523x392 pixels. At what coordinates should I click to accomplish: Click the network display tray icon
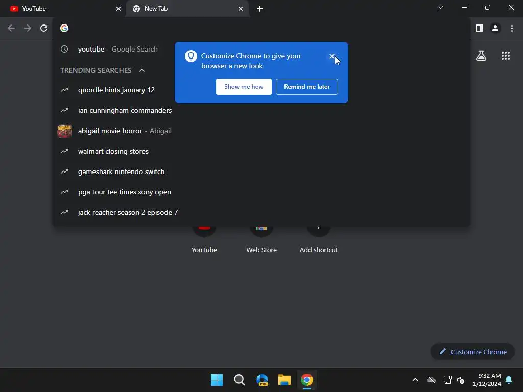click(x=447, y=380)
